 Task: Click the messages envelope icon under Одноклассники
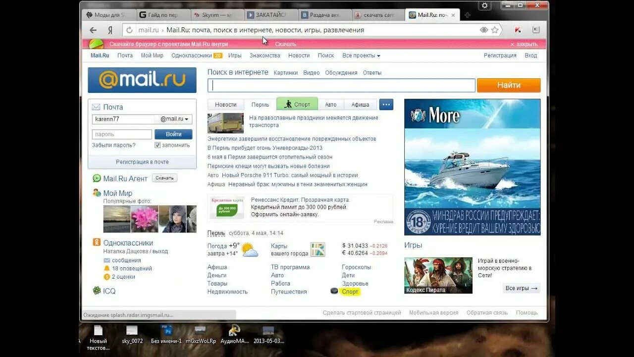(x=106, y=260)
